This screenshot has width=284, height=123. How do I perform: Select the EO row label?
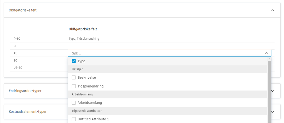15,60
